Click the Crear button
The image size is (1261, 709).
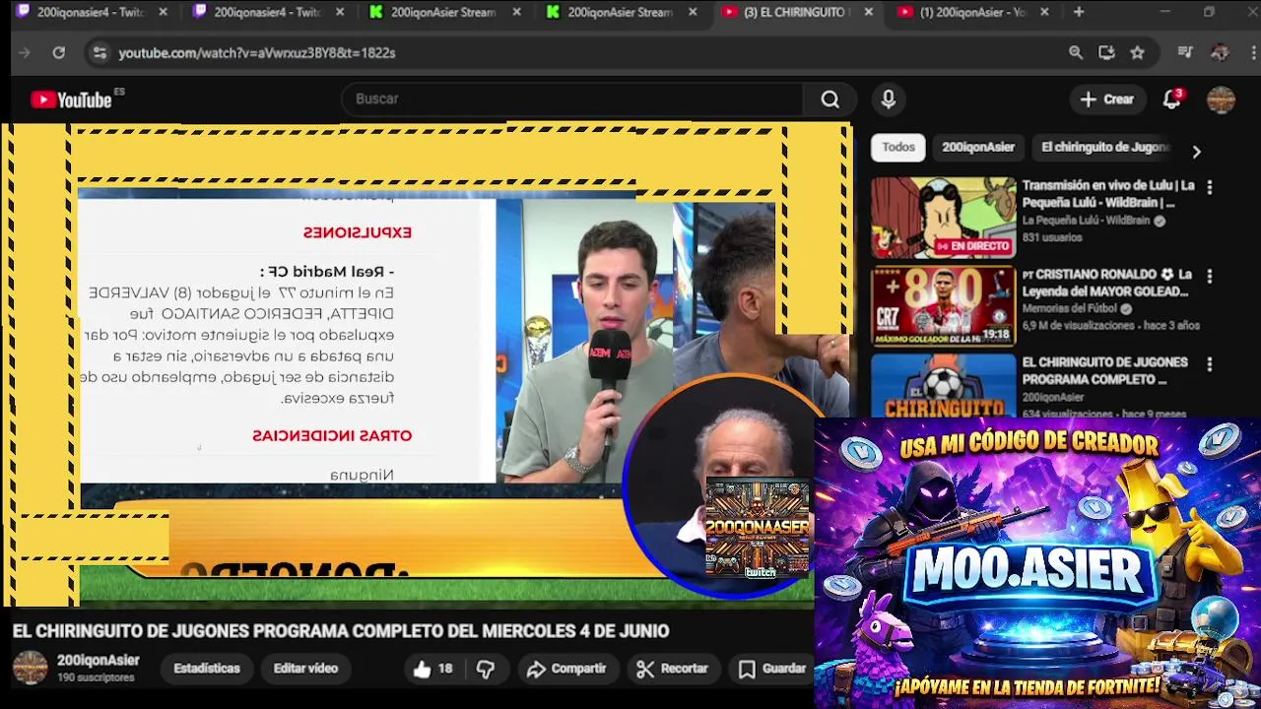(x=1107, y=99)
